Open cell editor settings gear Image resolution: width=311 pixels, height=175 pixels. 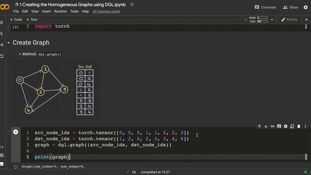coord(286,126)
